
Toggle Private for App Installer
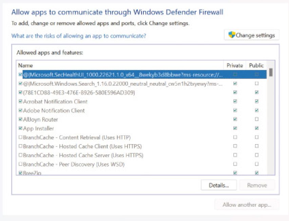(x=235, y=128)
